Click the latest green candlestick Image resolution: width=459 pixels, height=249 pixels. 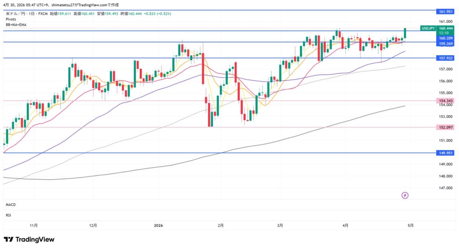[x=405, y=33]
